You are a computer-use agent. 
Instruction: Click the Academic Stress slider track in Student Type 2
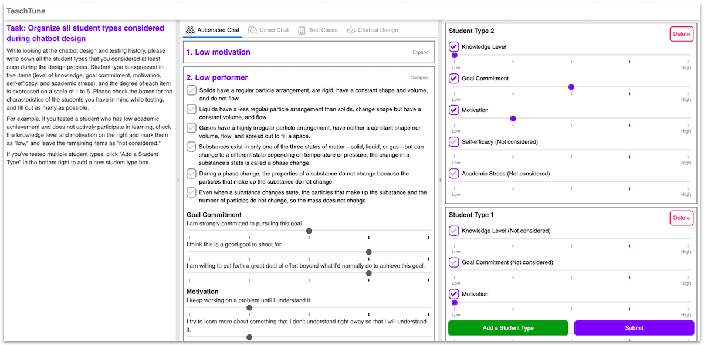[571, 182]
